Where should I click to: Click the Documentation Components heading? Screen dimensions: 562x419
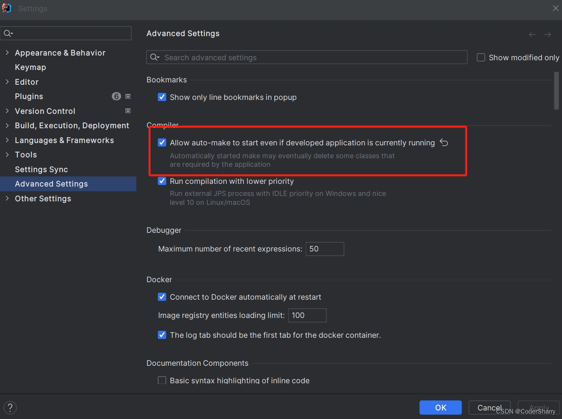point(197,363)
